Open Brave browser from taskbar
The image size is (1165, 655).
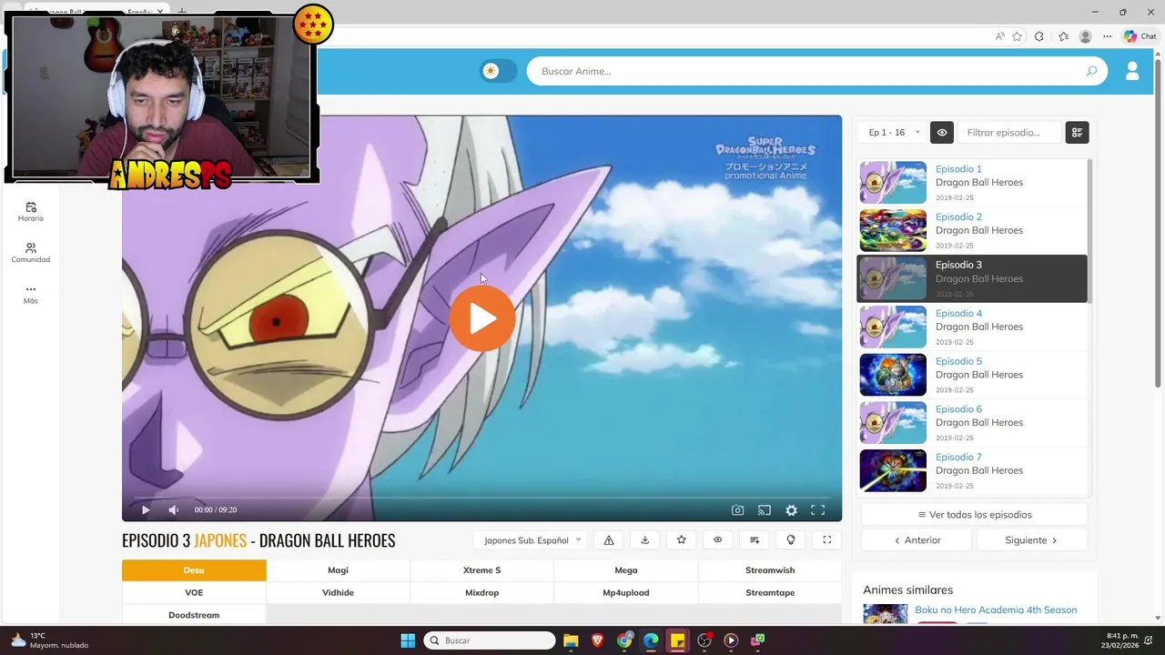coord(598,640)
